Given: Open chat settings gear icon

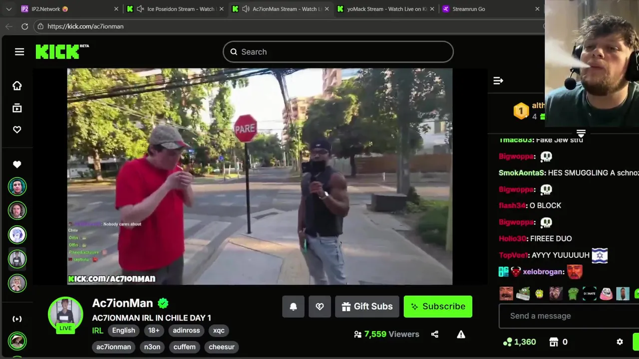Looking at the screenshot, I should [x=620, y=342].
